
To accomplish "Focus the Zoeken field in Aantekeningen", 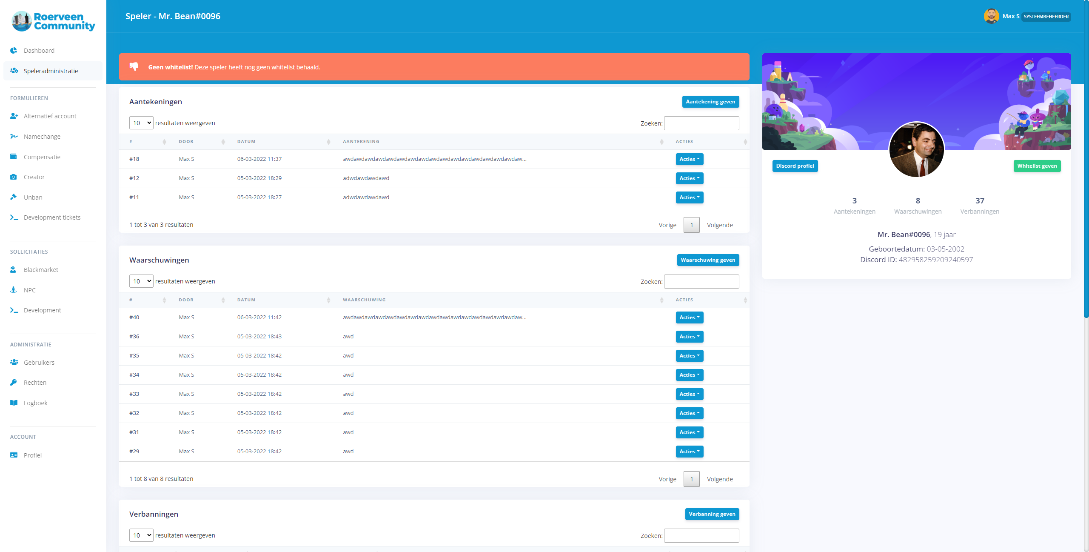I will 701,123.
